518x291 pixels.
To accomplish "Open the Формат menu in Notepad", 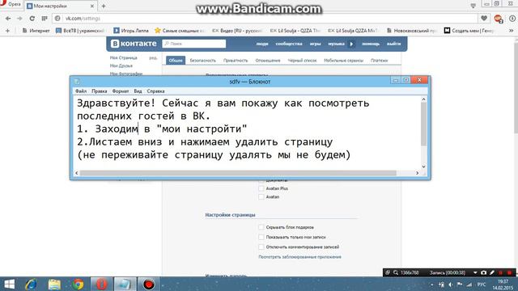I will [121, 91].
